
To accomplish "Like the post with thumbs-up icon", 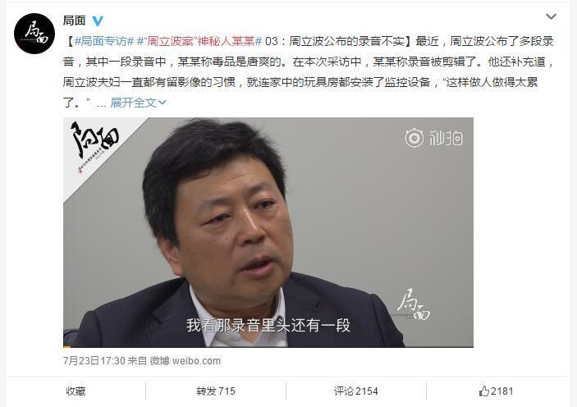I will (484, 391).
